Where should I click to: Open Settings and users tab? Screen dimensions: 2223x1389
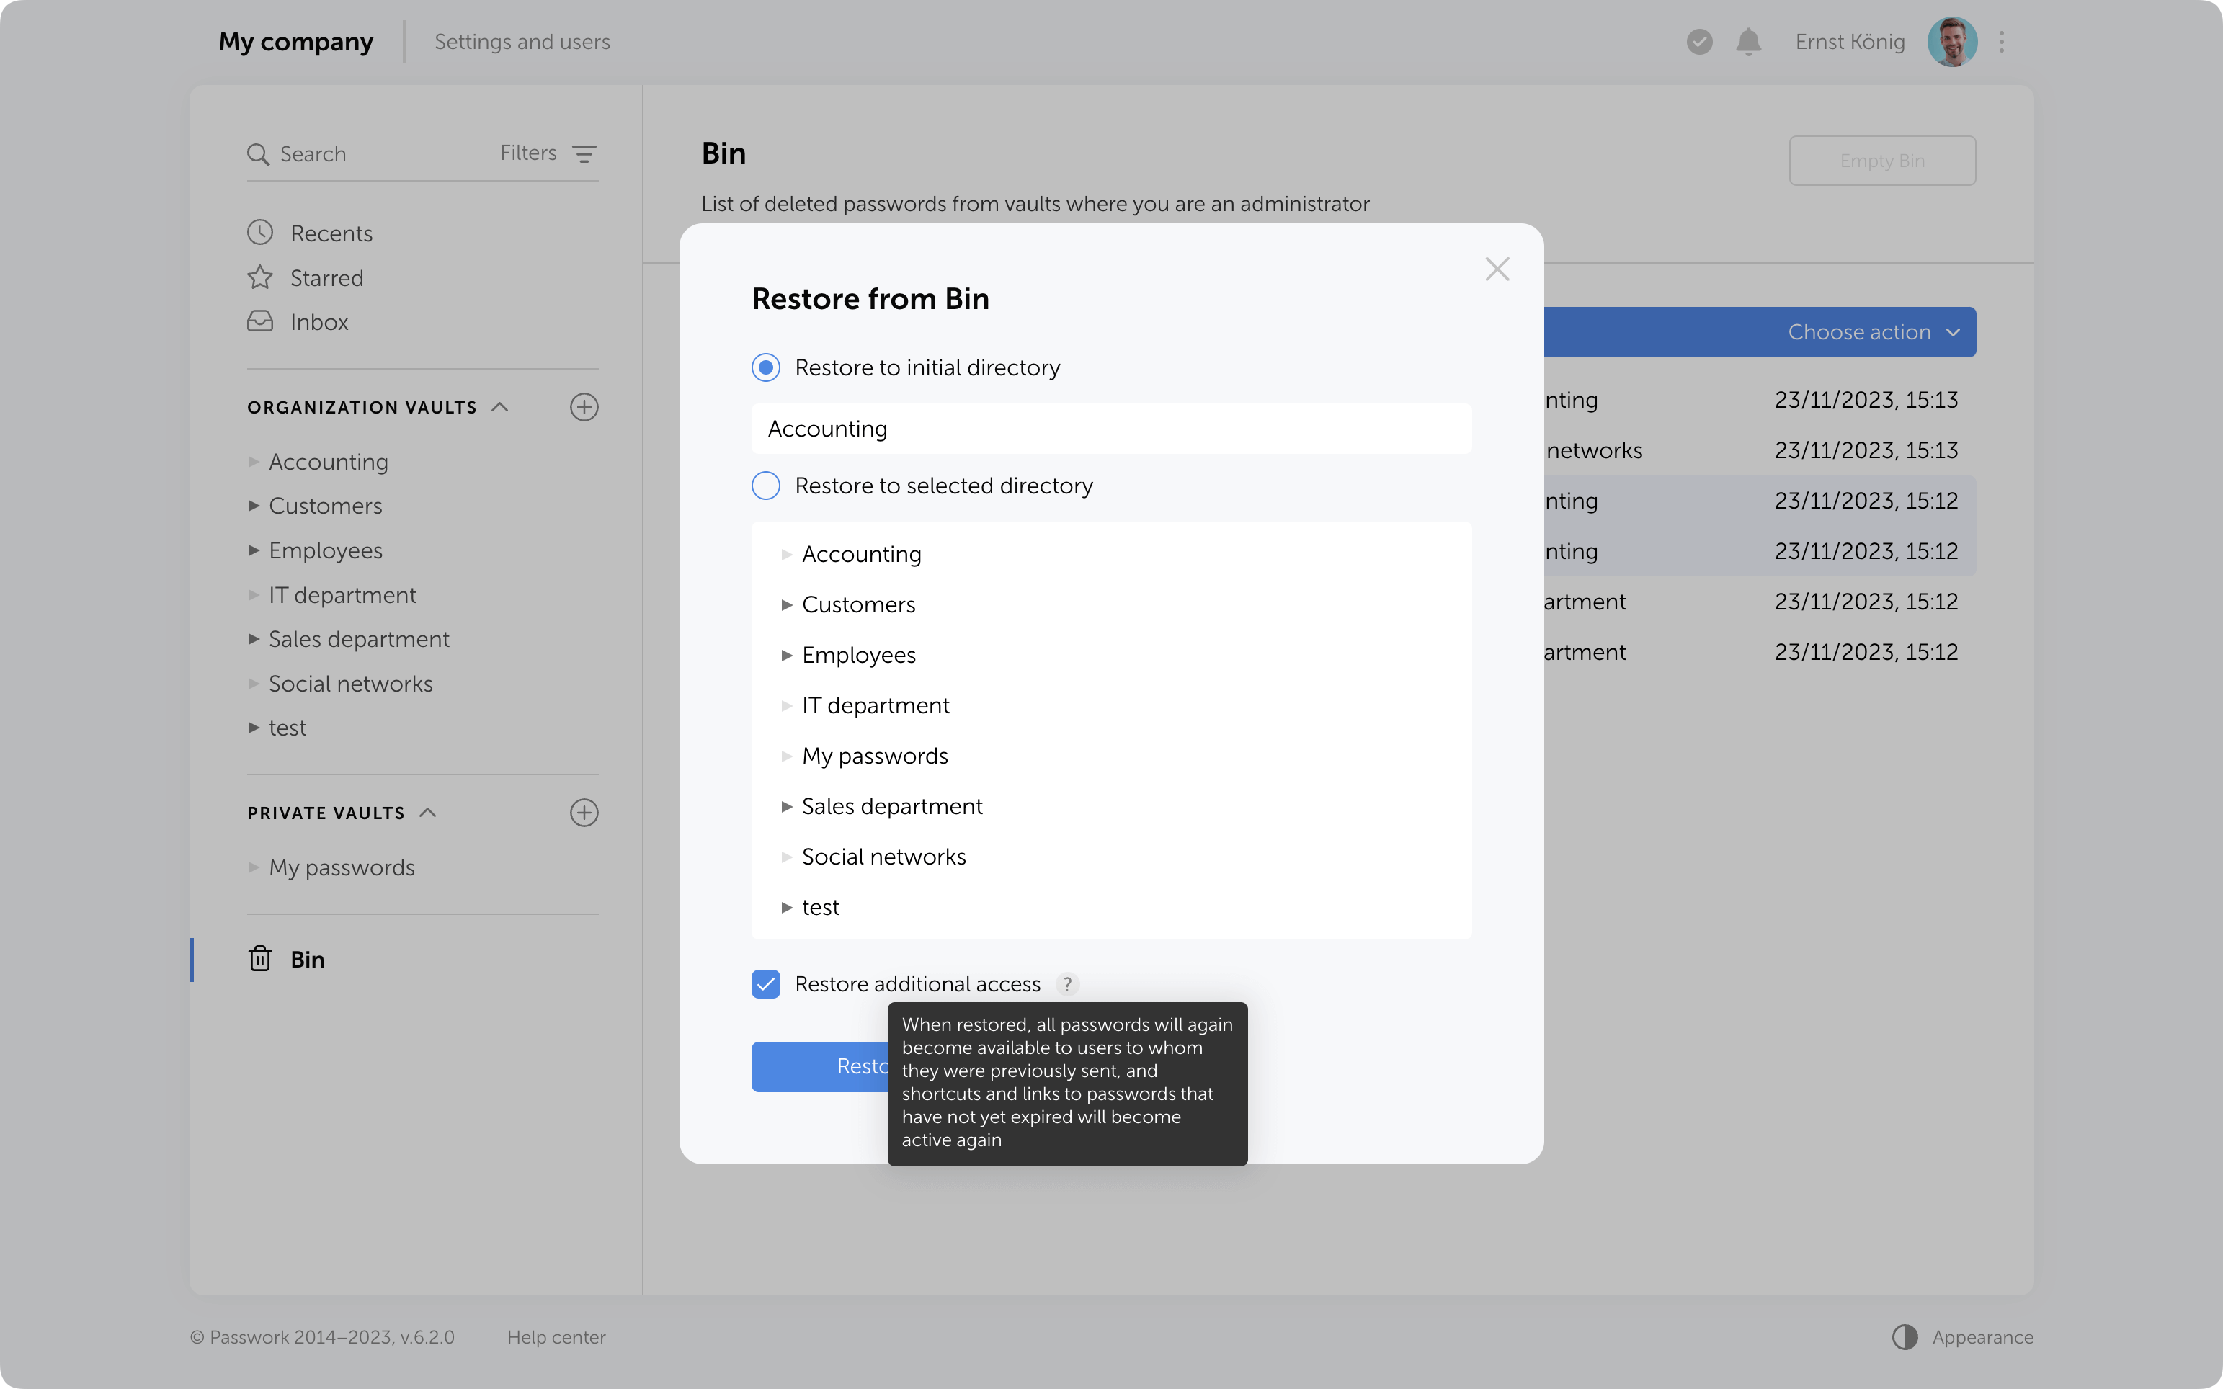pos(522,43)
